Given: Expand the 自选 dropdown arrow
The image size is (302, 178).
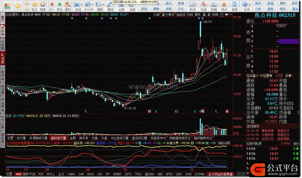Looking at the screenshot, I should pyautogui.click(x=82, y=5).
